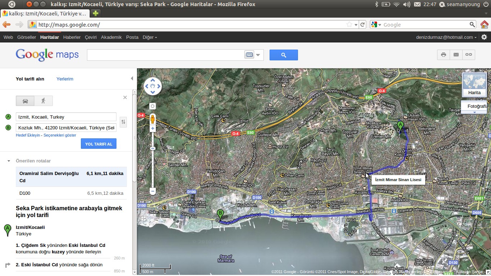Image resolution: width=491 pixels, height=276 pixels.
Task: Pan the map right with the arrow
Action: click(159, 86)
